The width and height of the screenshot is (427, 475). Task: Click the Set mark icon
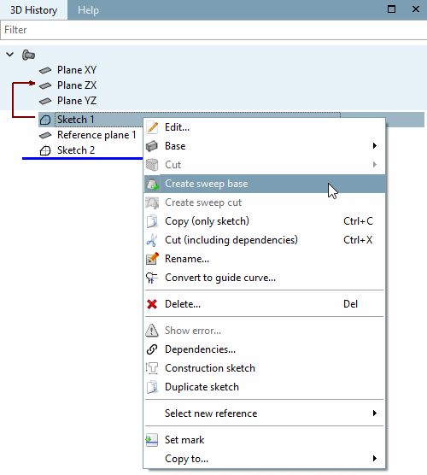tap(152, 440)
